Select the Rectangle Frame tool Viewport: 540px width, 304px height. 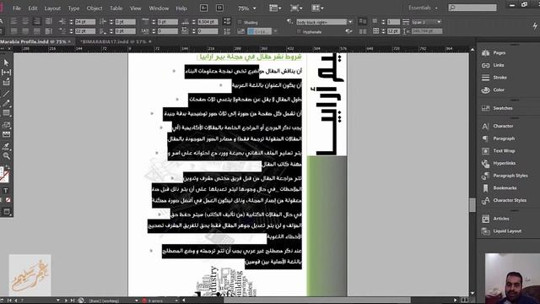coord(6,112)
